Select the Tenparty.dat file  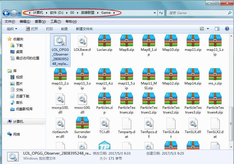(x=127, y=128)
